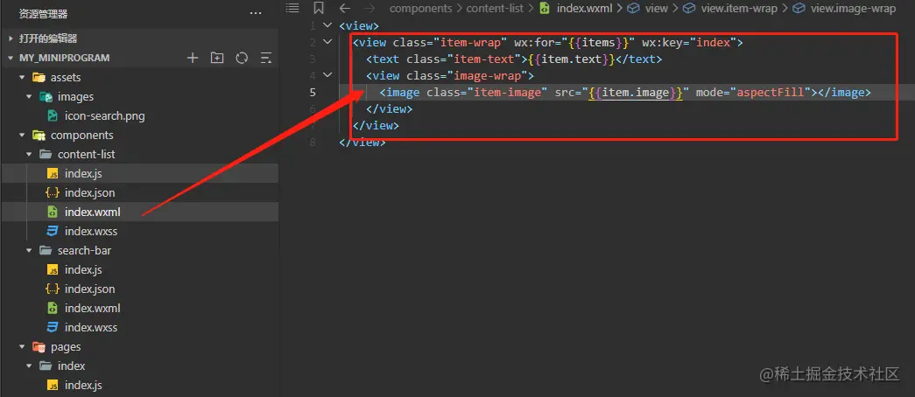This screenshot has width=915, height=397.
Task: Collapse the search-bar folder
Action: (x=29, y=251)
